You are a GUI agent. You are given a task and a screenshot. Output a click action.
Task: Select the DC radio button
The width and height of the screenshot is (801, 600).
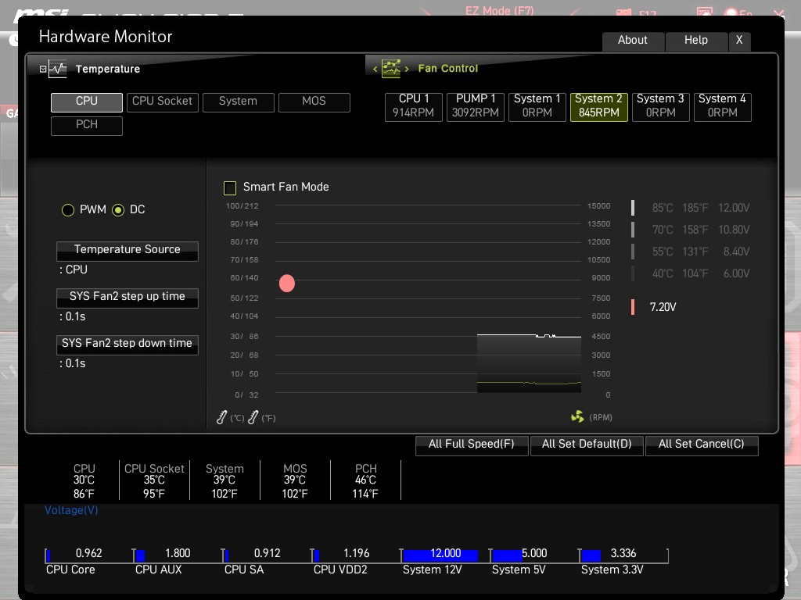118,210
